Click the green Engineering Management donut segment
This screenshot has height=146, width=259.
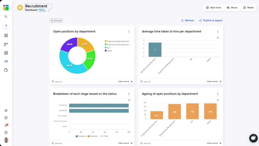click(x=90, y=59)
